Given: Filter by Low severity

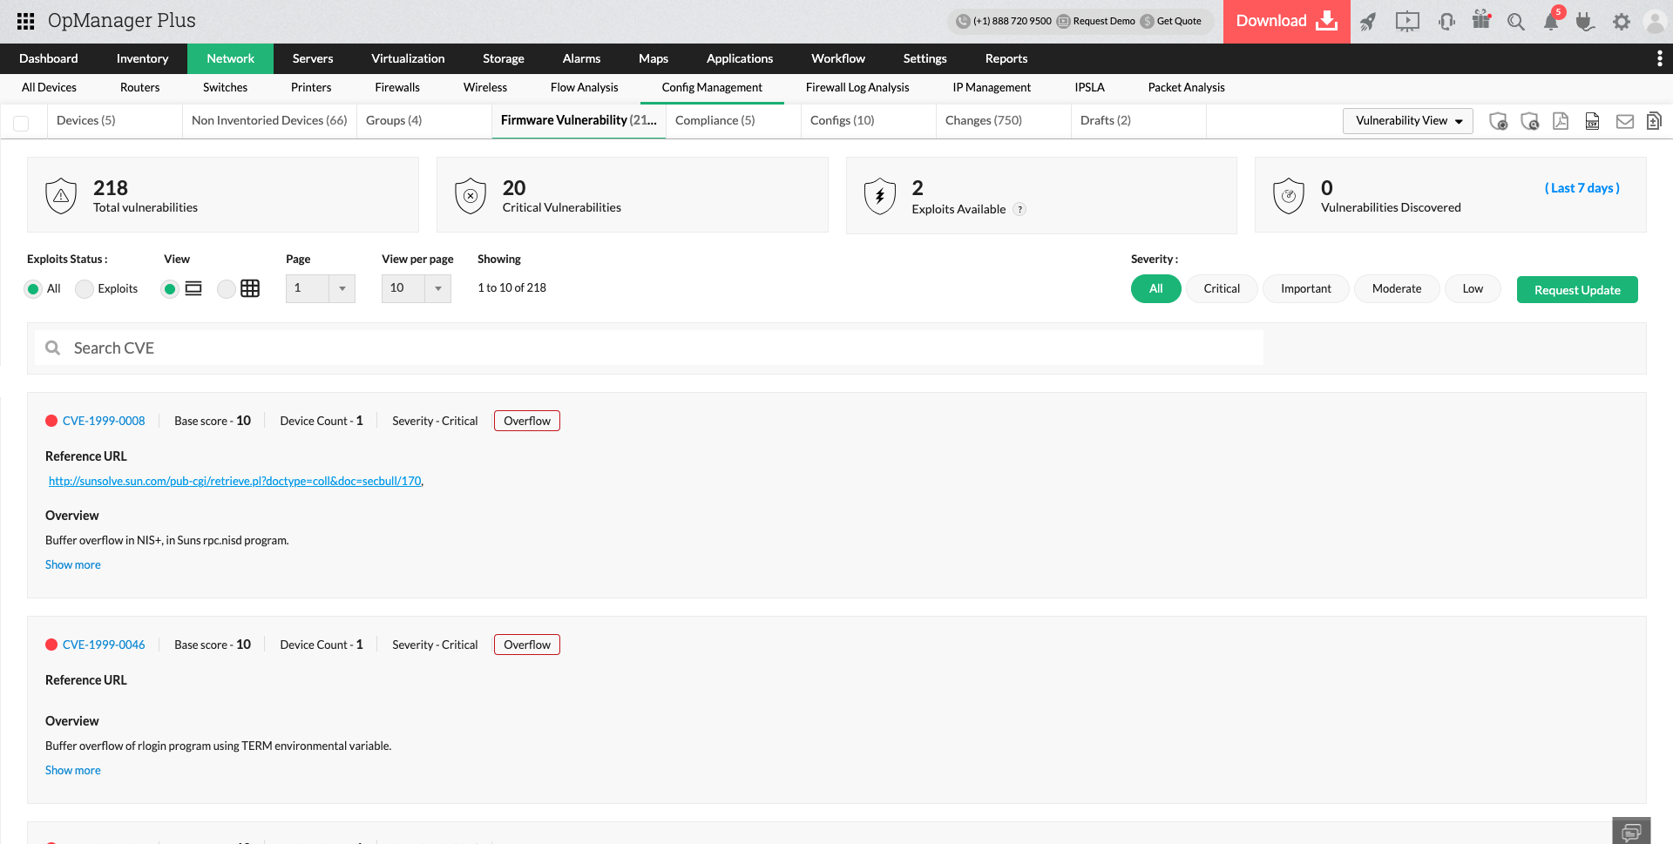Looking at the screenshot, I should point(1473,289).
